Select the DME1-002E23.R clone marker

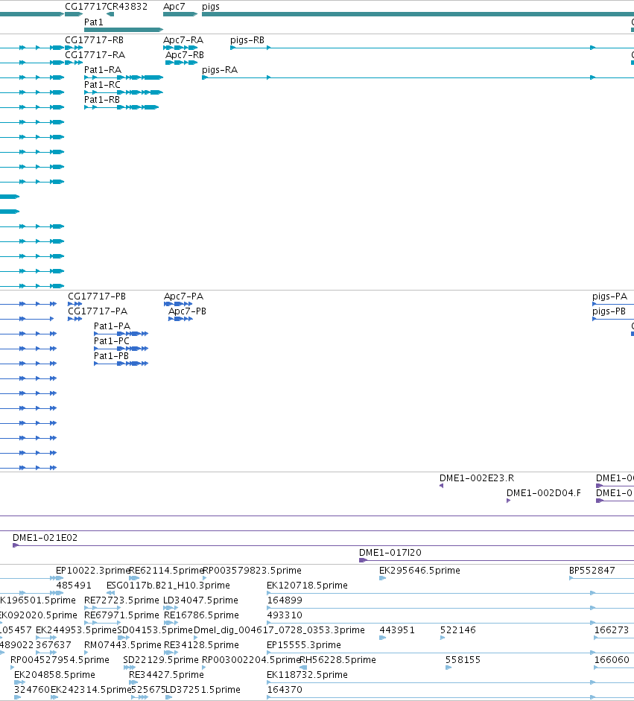click(441, 486)
